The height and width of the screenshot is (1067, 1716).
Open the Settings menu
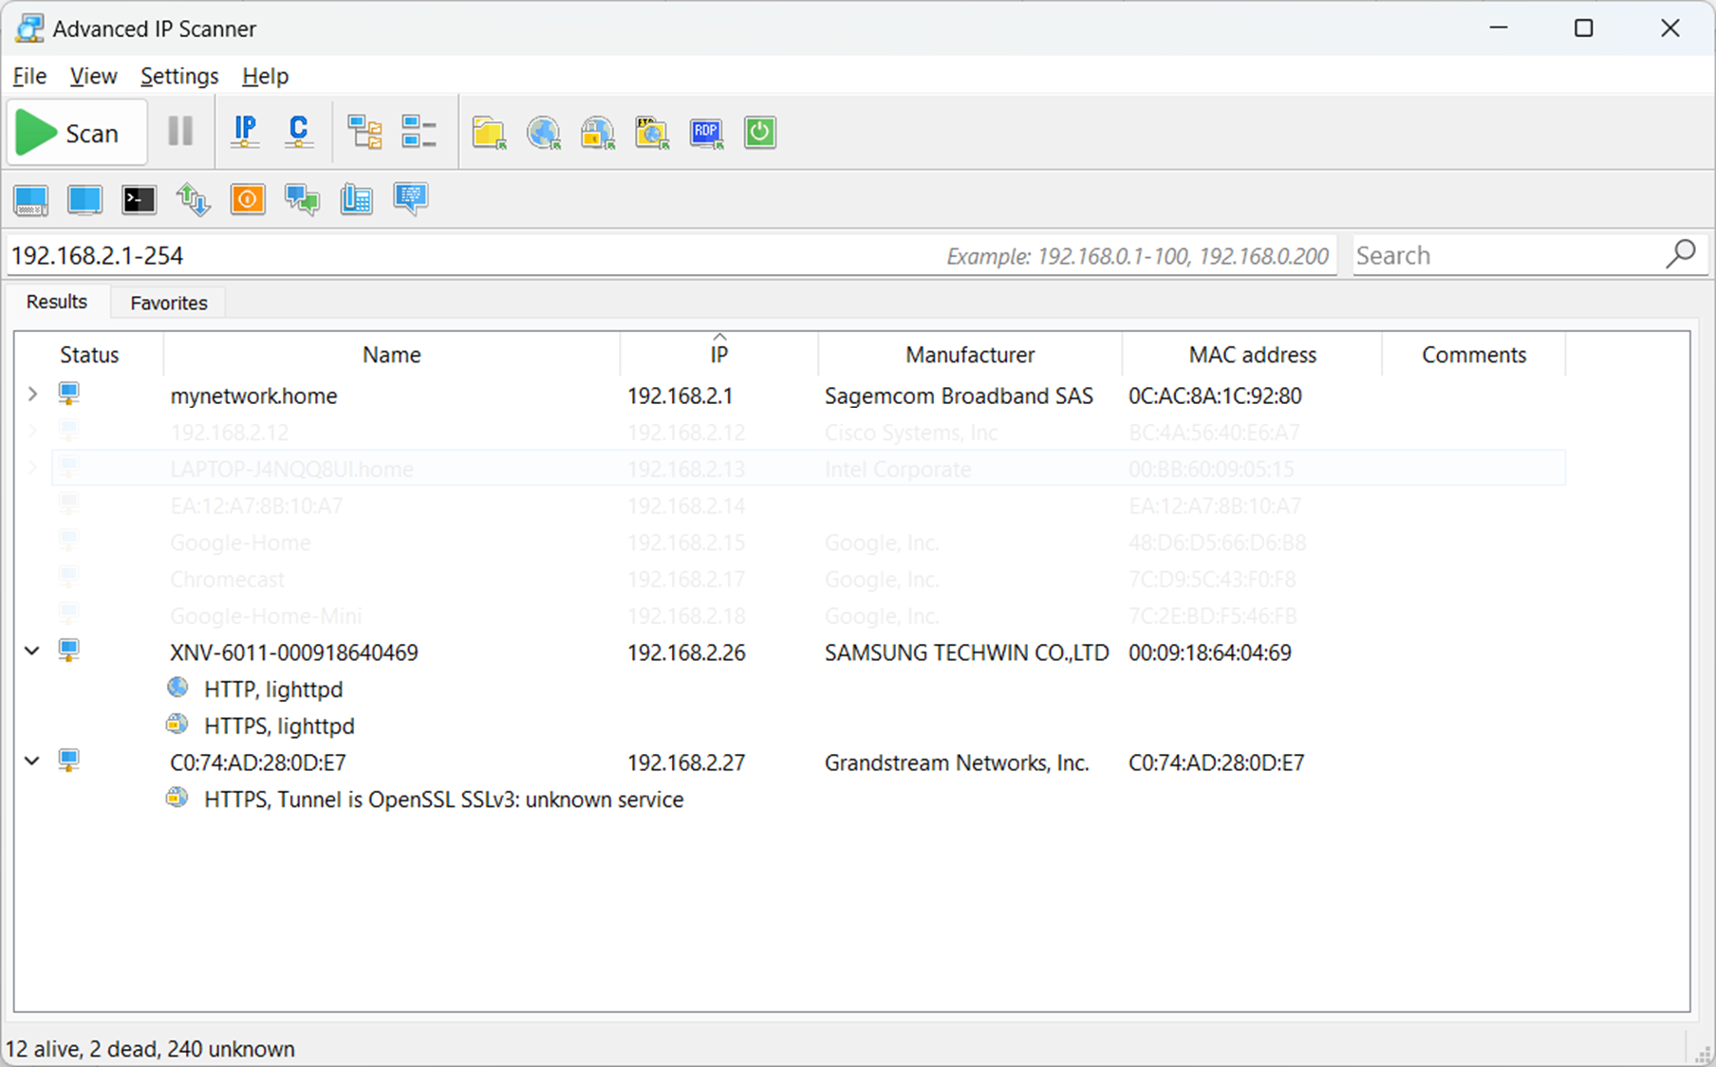[x=179, y=76]
